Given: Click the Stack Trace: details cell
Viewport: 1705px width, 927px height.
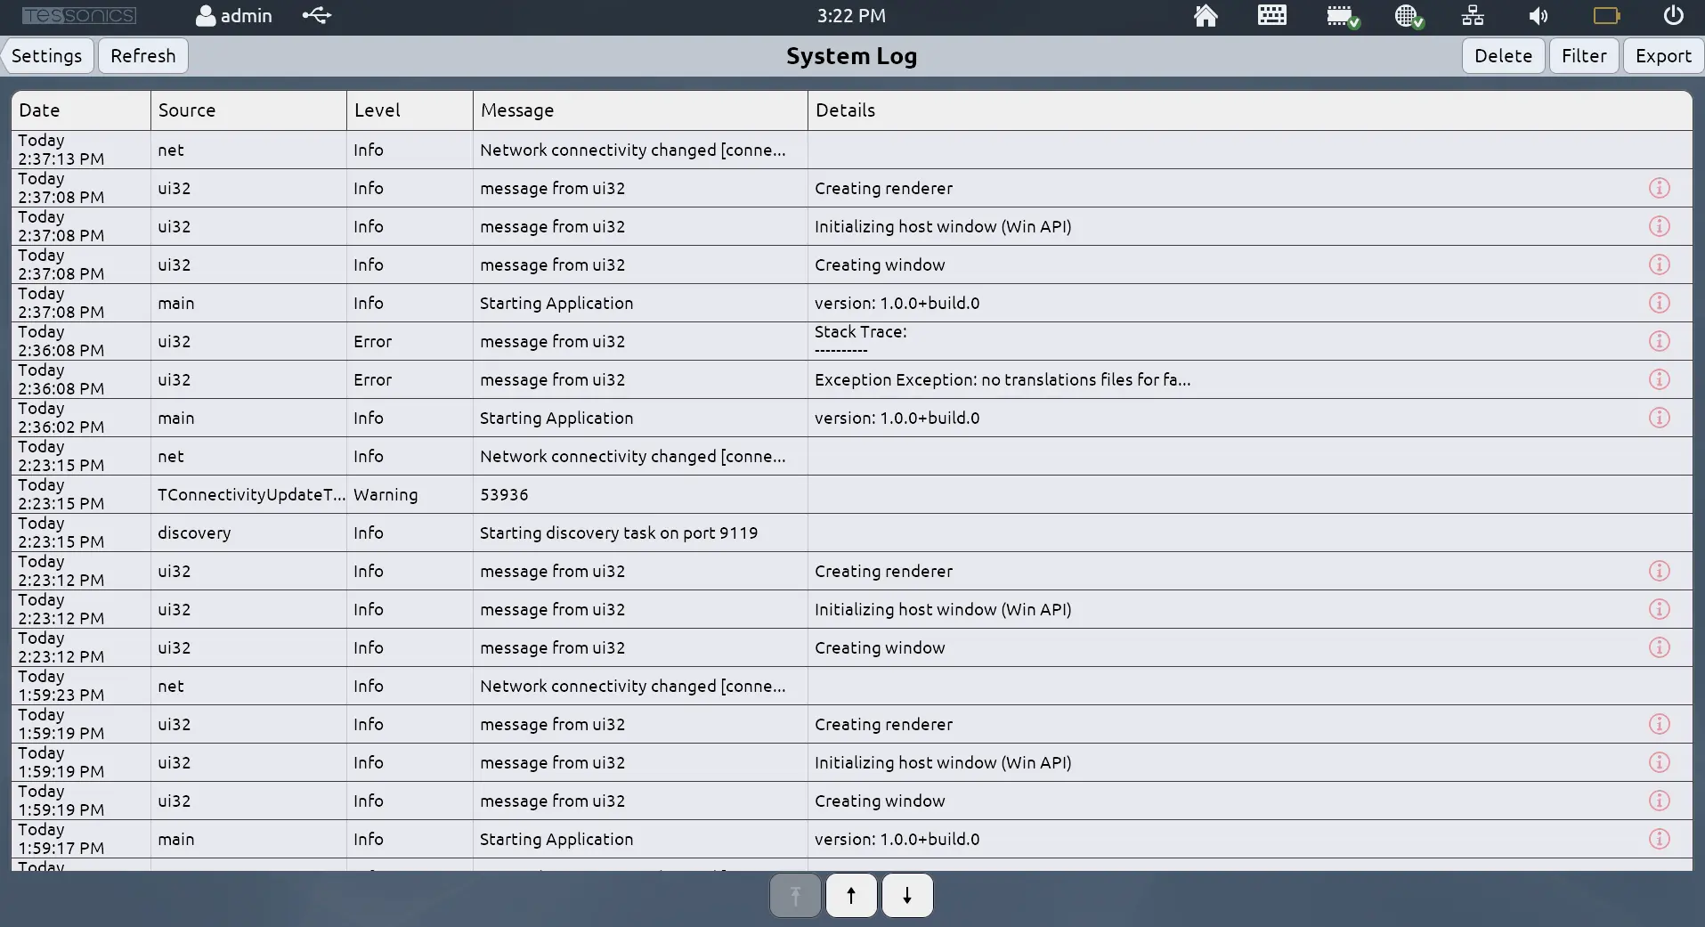Looking at the screenshot, I should pos(1250,341).
